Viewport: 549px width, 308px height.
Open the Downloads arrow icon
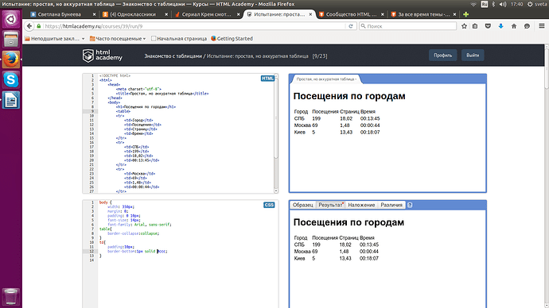pos(500,26)
